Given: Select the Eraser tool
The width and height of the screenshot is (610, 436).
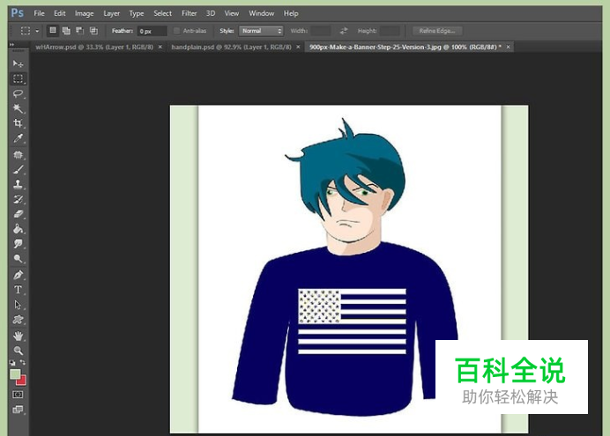Looking at the screenshot, I should pyautogui.click(x=18, y=214).
